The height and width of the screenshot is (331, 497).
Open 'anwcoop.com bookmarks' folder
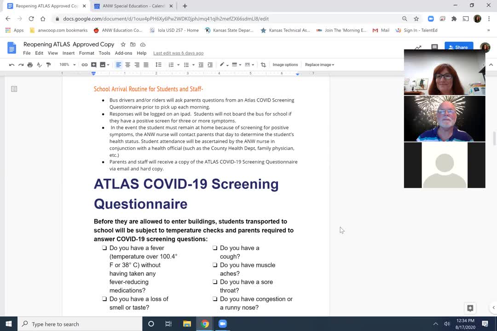click(58, 30)
